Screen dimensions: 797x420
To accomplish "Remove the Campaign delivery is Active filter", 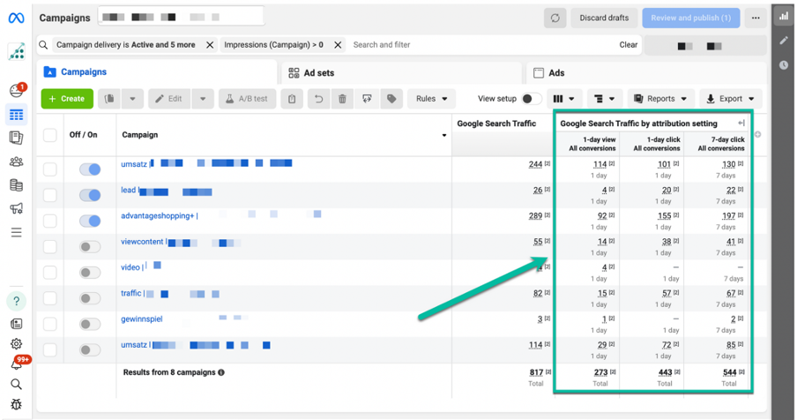I will [210, 45].
